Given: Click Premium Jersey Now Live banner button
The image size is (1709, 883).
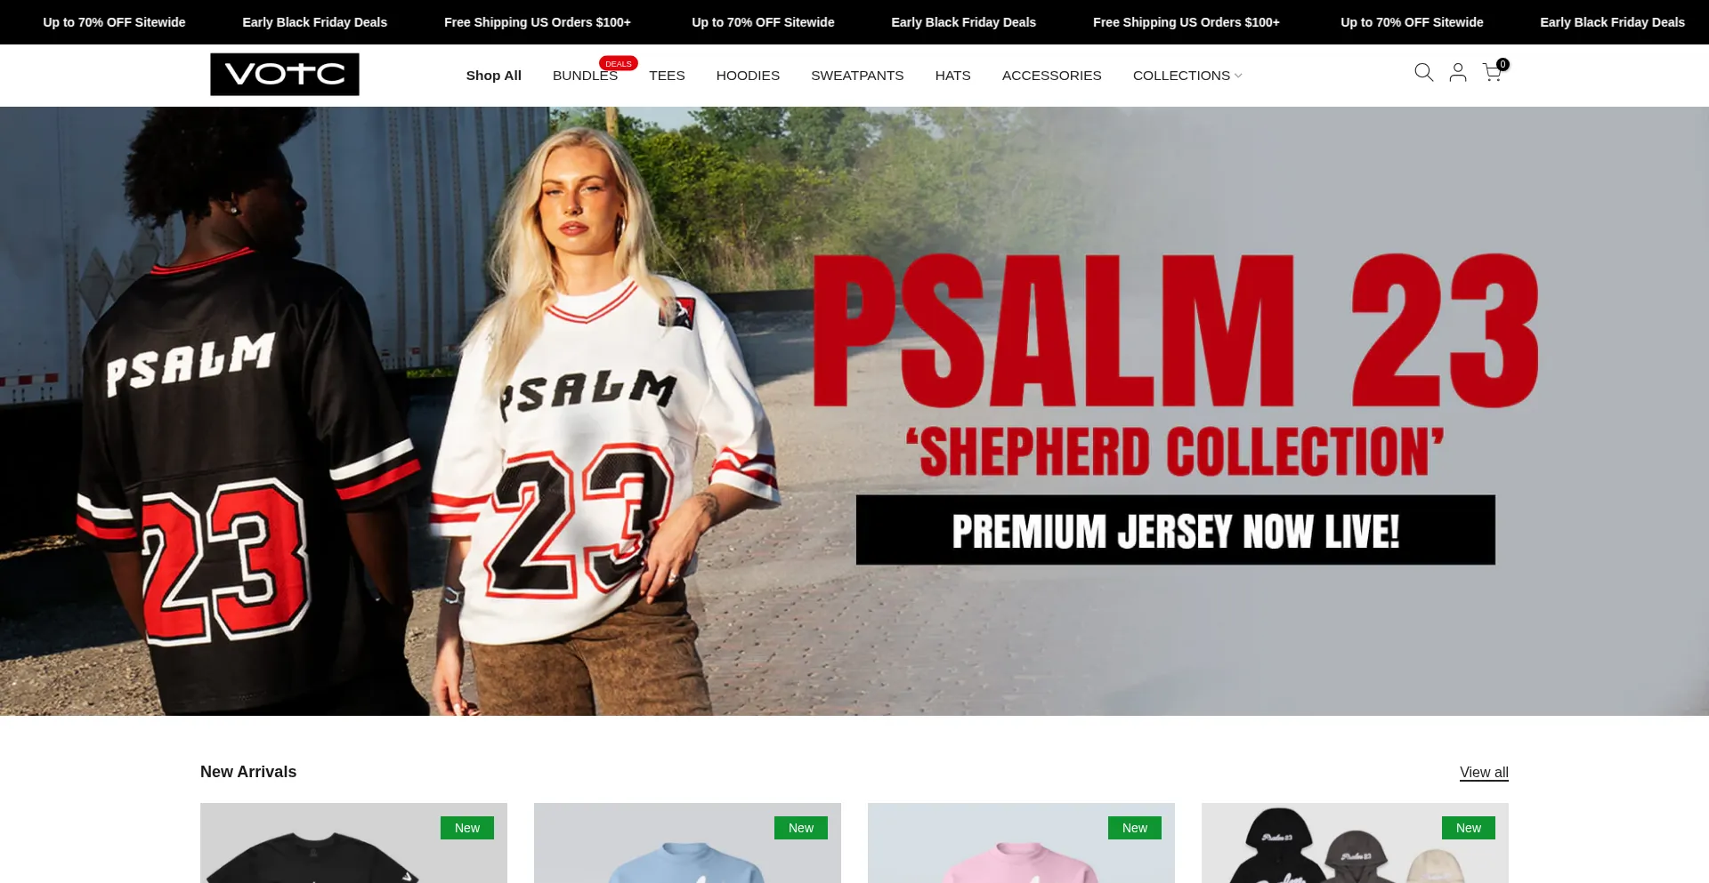Looking at the screenshot, I should tap(1175, 530).
